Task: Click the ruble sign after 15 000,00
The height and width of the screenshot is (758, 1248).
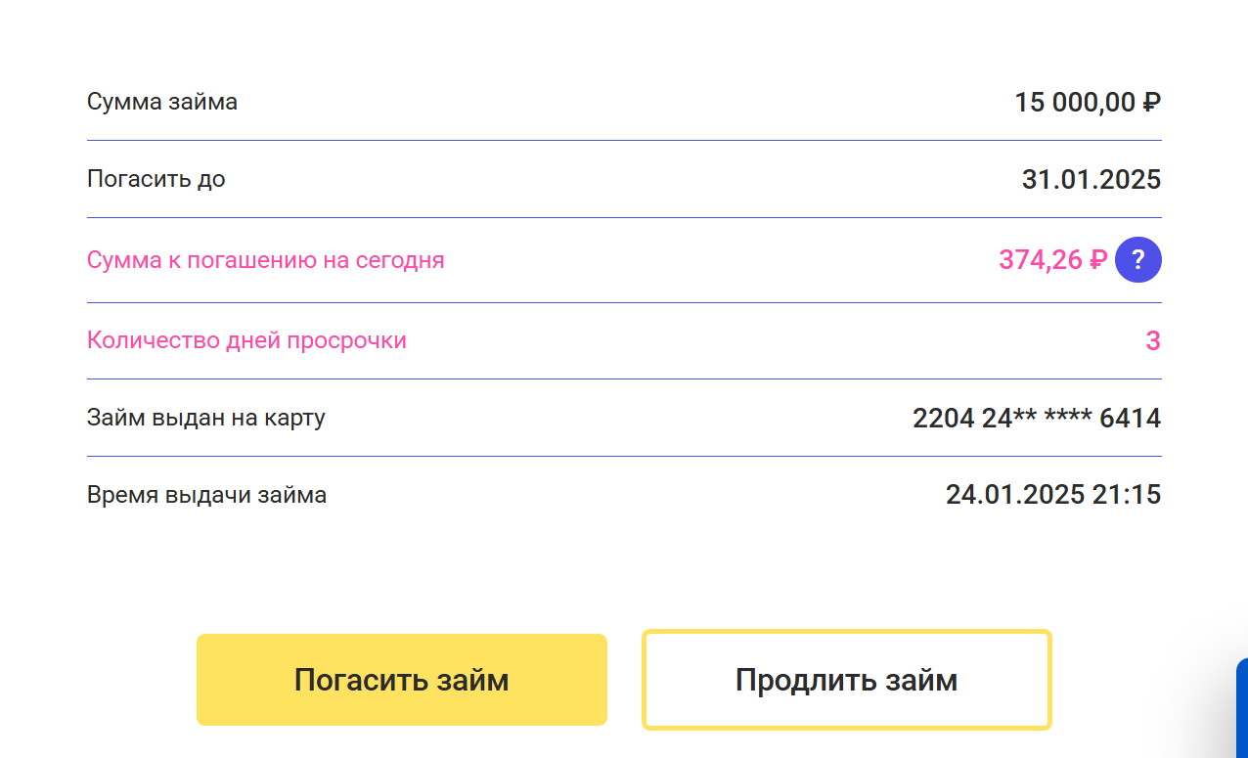Action: click(1151, 102)
